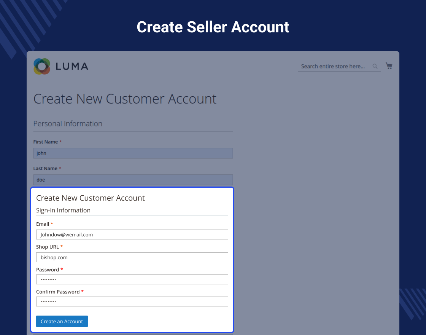
Task: Click the Last Name field containing 'doe'
Action: pos(133,180)
